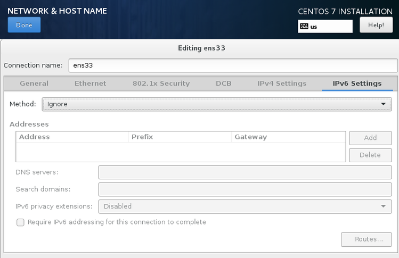The width and height of the screenshot is (399, 258).
Task: Switch to the General tab
Action: (34, 84)
